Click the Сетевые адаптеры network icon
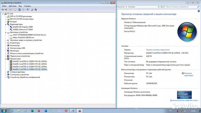 point(8,72)
